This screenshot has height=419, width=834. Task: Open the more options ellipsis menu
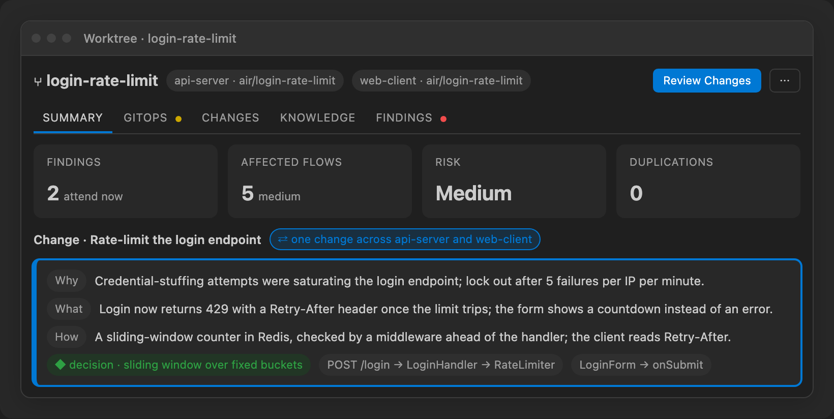(x=785, y=80)
